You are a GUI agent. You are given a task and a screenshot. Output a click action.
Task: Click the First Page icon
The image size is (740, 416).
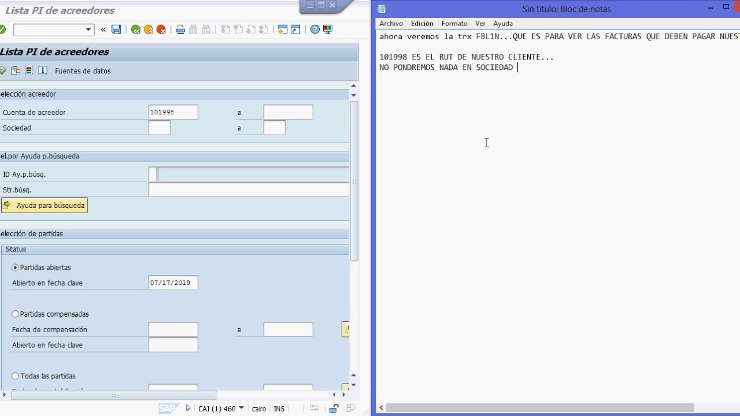click(225, 29)
